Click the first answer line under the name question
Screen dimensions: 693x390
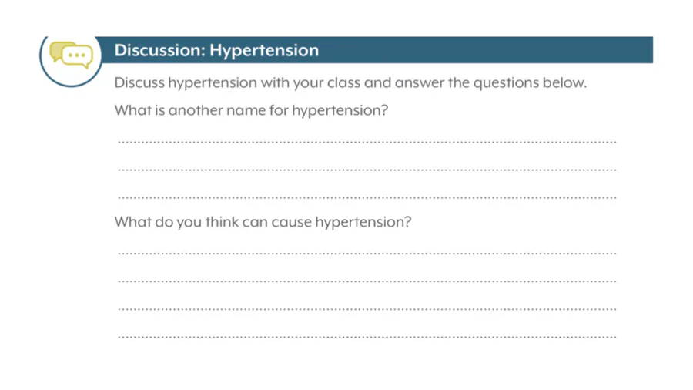367,142
